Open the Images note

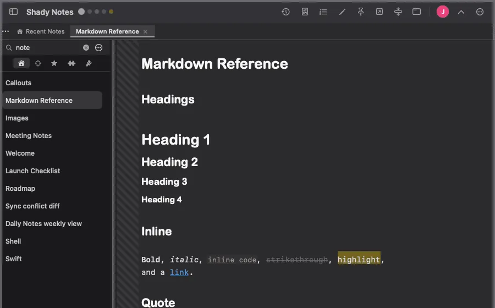pyautogui.click(x=52, y=118)
